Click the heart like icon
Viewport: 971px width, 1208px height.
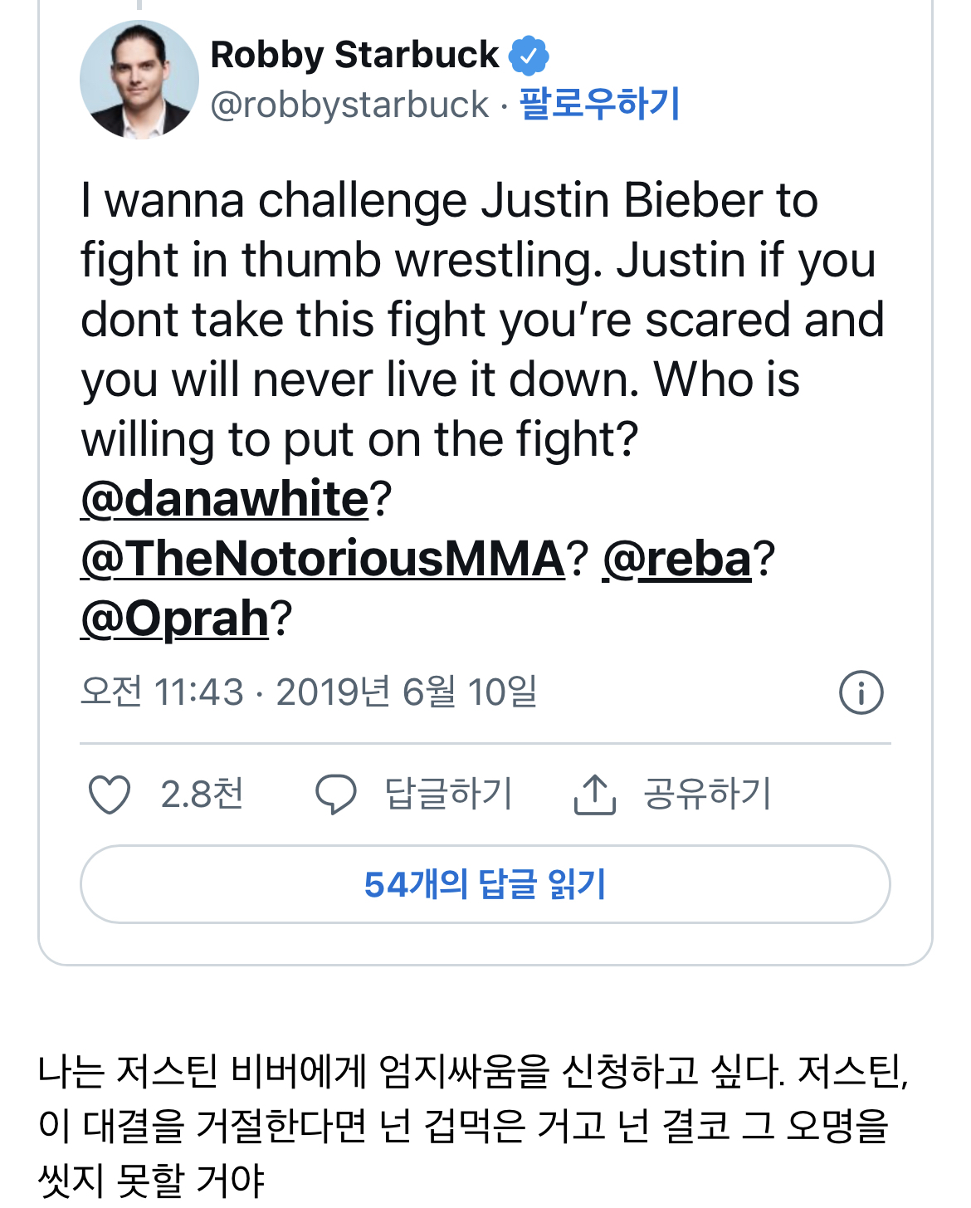[110, 795]
